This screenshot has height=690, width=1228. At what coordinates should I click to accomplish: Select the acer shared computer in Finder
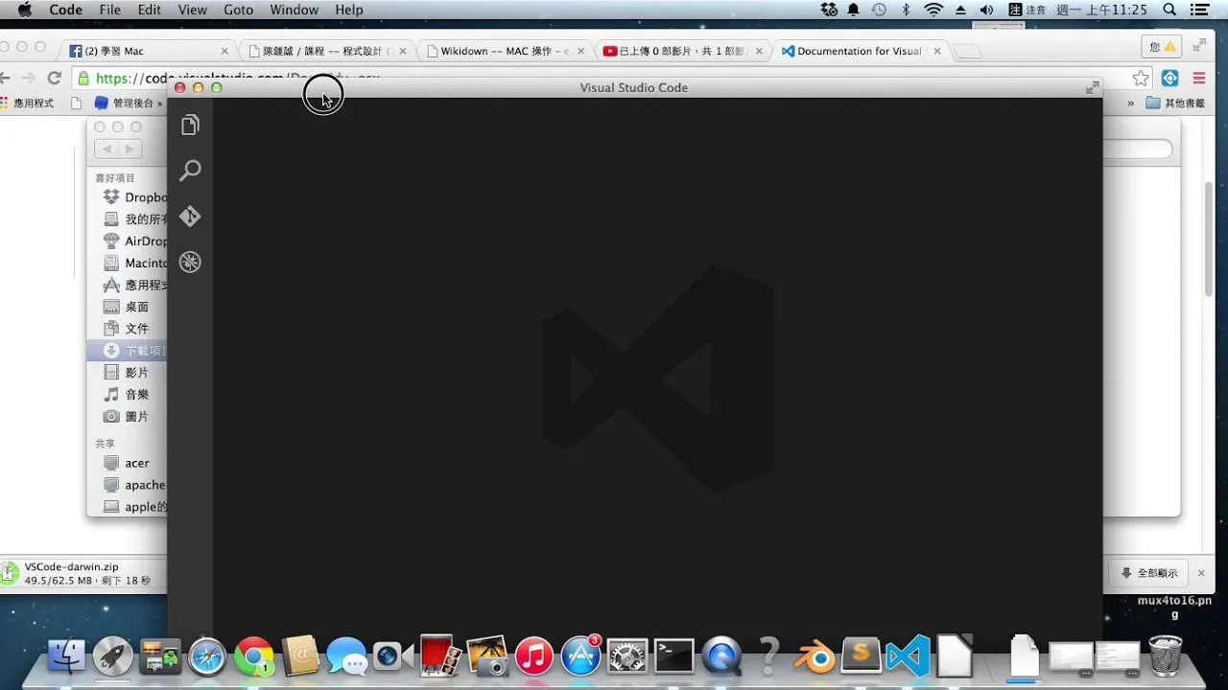[x=127, y=463]
